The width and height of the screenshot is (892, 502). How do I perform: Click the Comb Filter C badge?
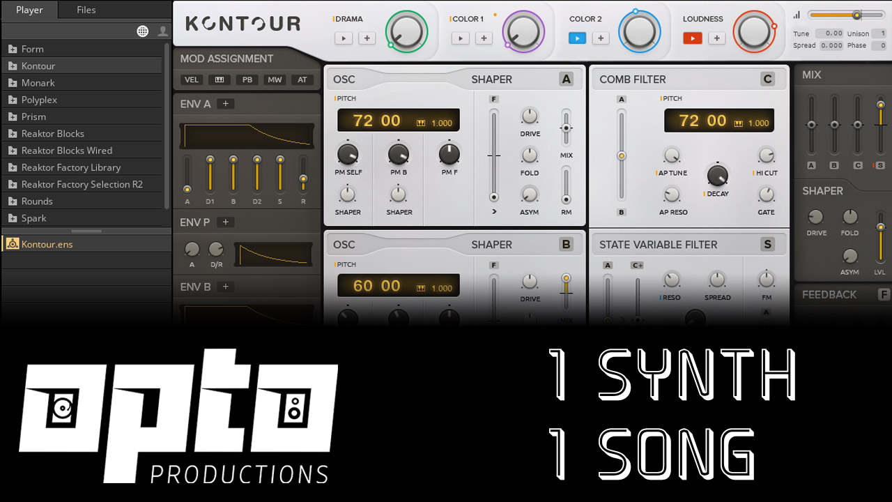[x=767, y=79]
